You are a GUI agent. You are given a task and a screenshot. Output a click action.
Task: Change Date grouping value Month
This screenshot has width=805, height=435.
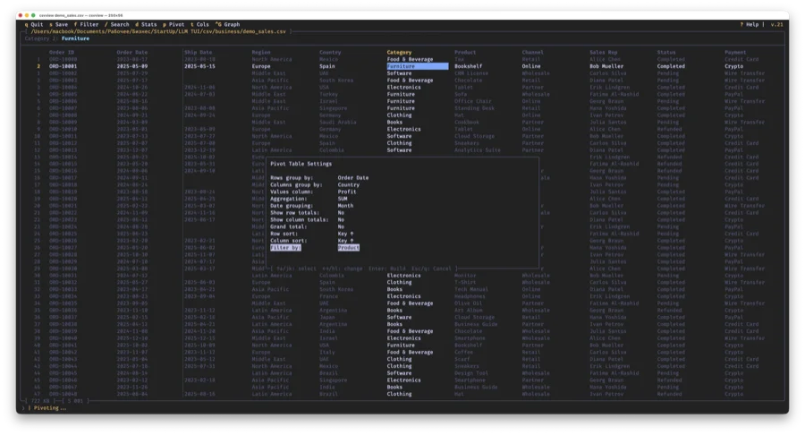344,206
